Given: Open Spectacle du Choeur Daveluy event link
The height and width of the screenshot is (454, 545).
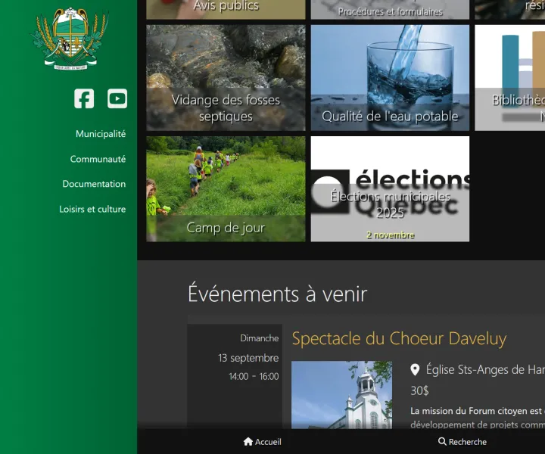Looking at the screenshot, I should (399, 339).
